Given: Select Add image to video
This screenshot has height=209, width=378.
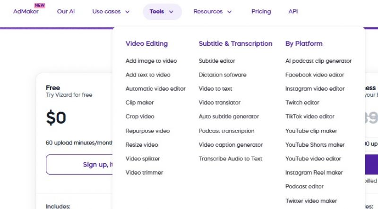Looking at the screenshot, I should point(151,61).
